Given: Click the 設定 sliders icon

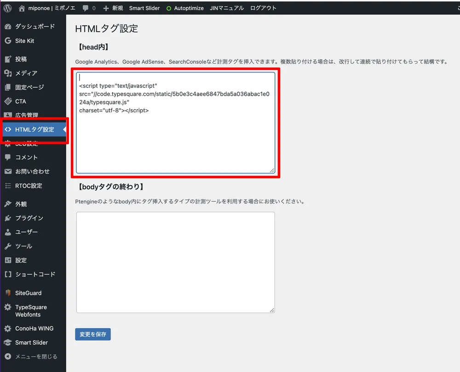Looking at the screenshot, I should (8, 260).
